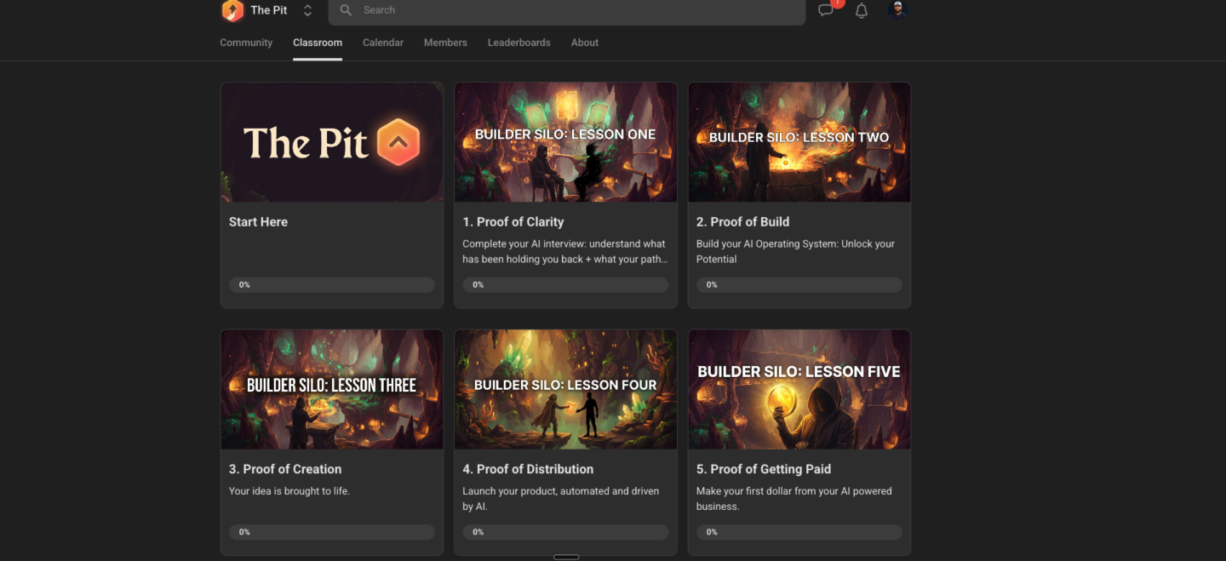1226x561 pixels.
Task: Open the chat messages icon
Action: 826,10
